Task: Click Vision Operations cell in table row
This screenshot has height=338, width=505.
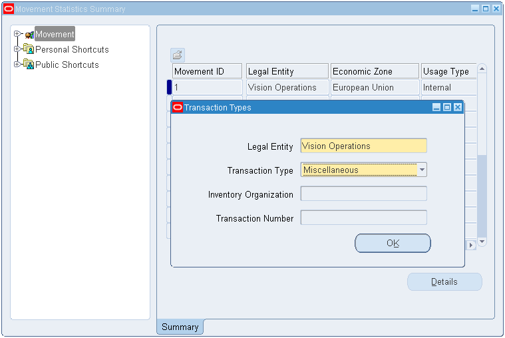Action: pos(287,87)
